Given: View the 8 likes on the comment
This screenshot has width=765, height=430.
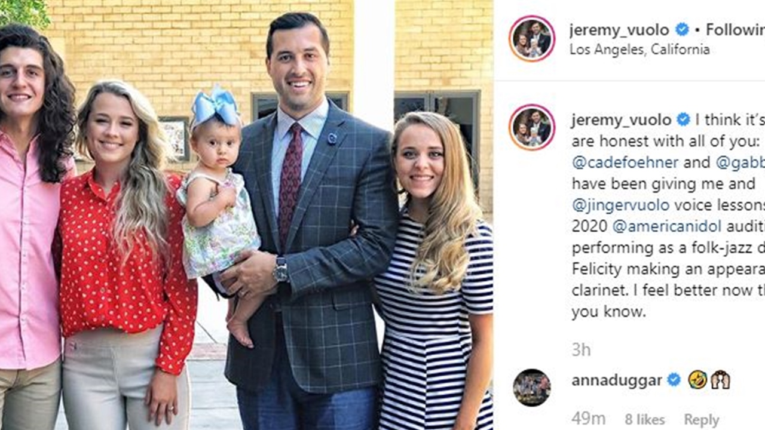Looking at the screenshot, I should [645, 420].
